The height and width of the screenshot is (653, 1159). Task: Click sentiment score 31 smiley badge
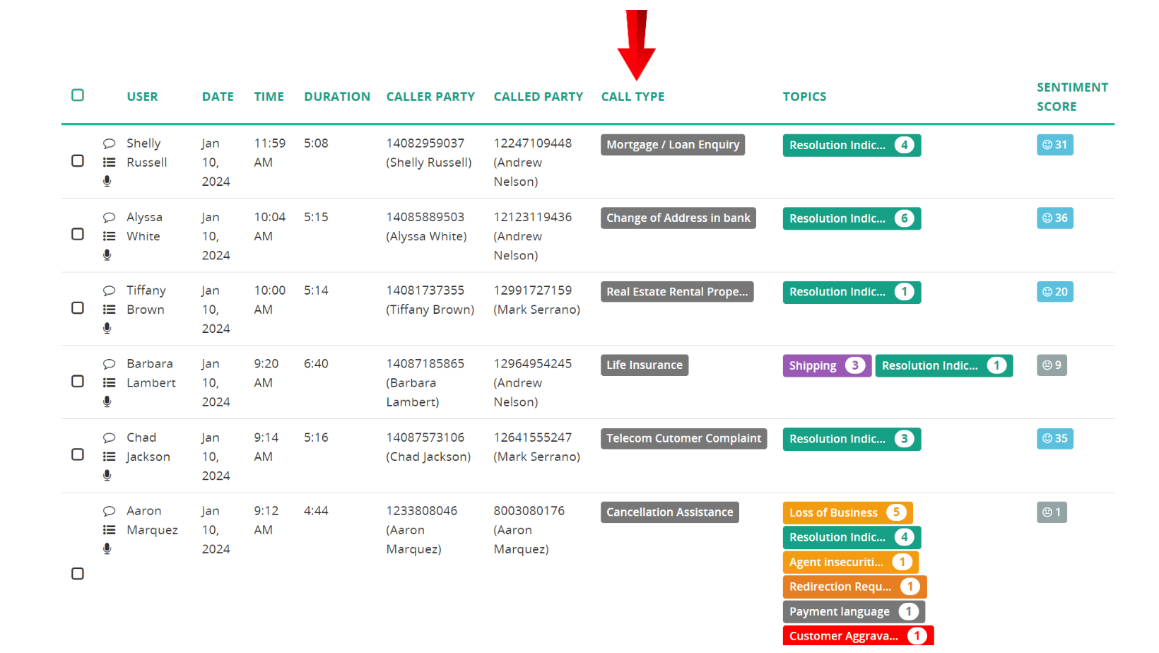[1054, 145]
